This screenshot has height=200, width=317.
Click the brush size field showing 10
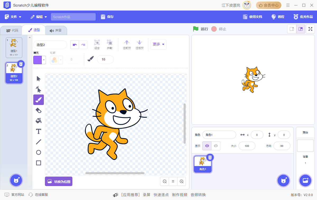105,59
